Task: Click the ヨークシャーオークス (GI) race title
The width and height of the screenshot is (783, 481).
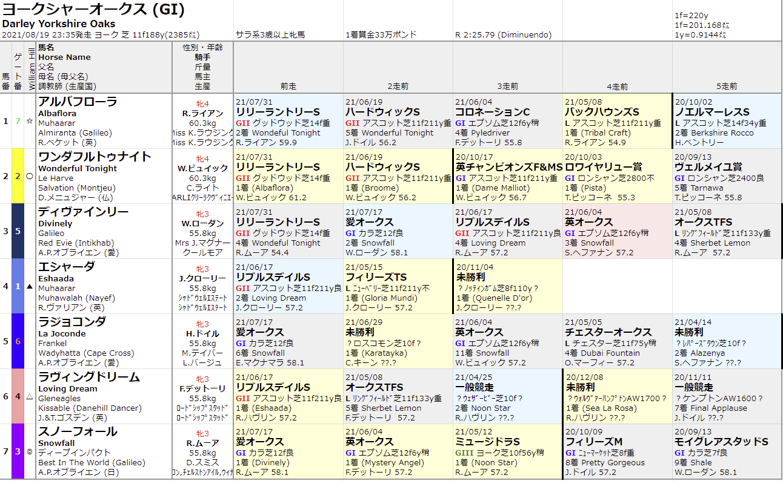Action: [x=94, y=10]
